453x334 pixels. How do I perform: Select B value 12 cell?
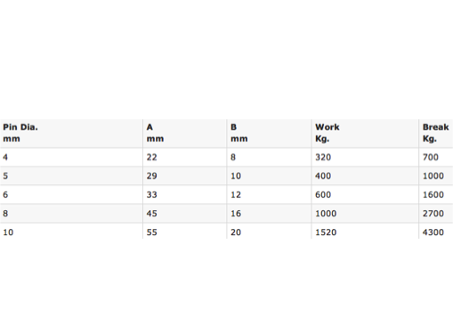click(x=269, y=194)
